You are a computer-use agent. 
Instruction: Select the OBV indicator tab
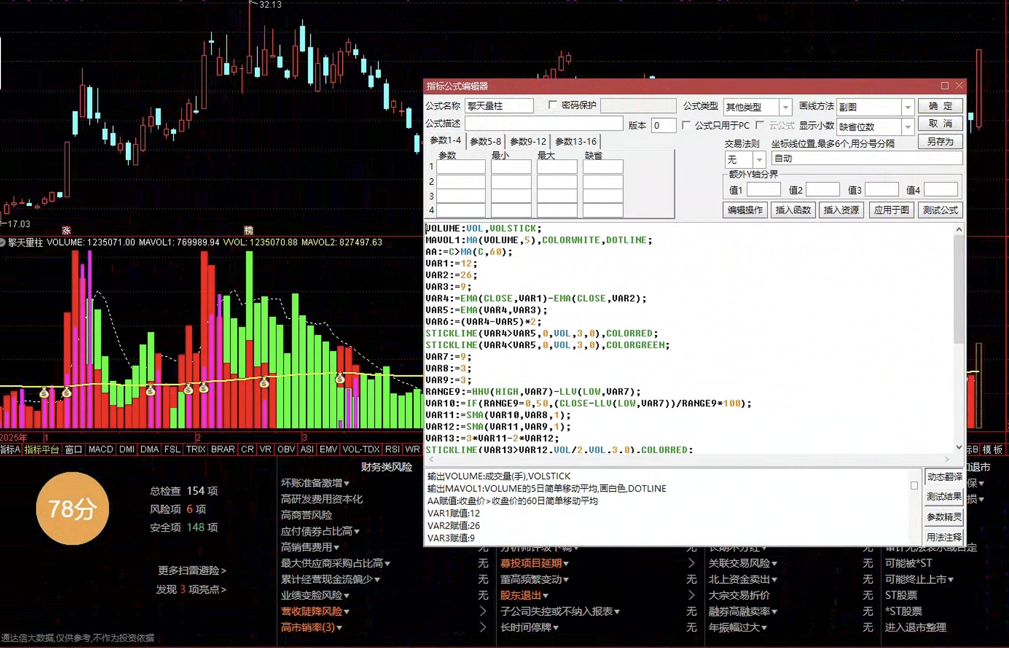pyautogui.click(x=286, y=449)
